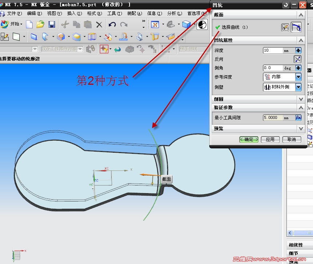Screen dimensions: 313x264
Task: Click the formula f(x) button for tool clearance
Action: point(298,118)
